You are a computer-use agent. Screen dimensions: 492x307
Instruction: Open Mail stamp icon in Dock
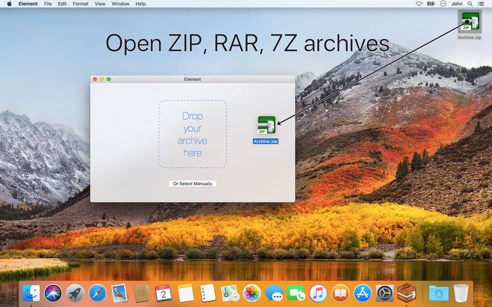119,293
